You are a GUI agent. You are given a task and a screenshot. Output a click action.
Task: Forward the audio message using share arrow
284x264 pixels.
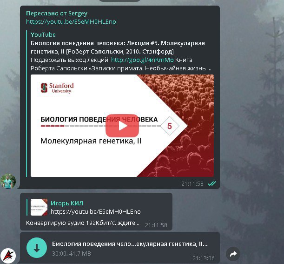pyautogui.click(x=233, y=254)
